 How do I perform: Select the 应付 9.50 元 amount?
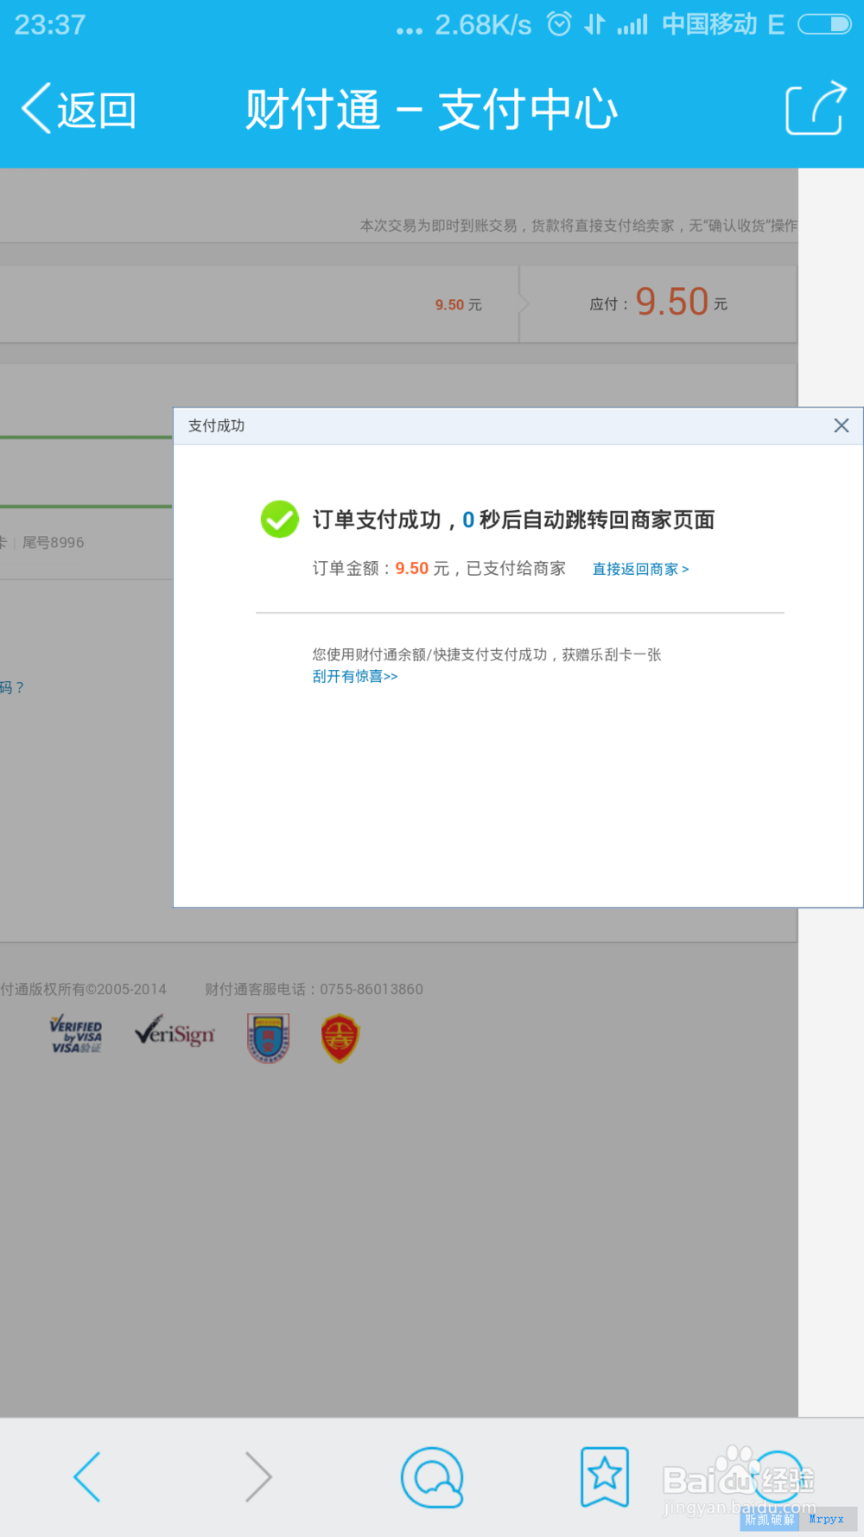tap(658, 303)
